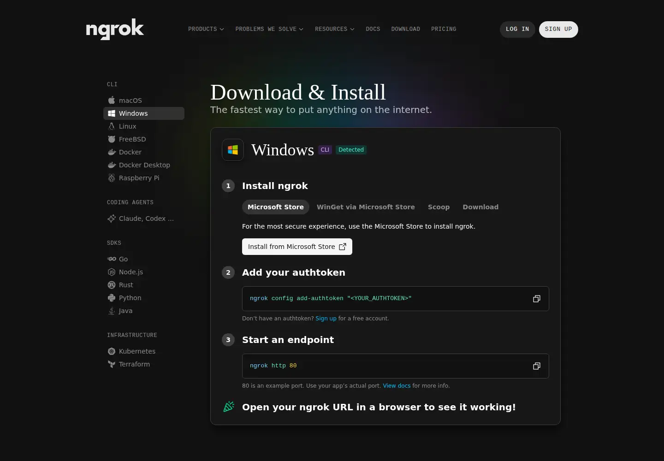This screenshot has height=461, width=664.
Task: Select the macOS Apple icon in sidebar
Action: click(x=112, y=100)
